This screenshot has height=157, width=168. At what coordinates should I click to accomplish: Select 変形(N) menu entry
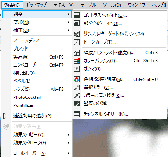pos(37,22)
